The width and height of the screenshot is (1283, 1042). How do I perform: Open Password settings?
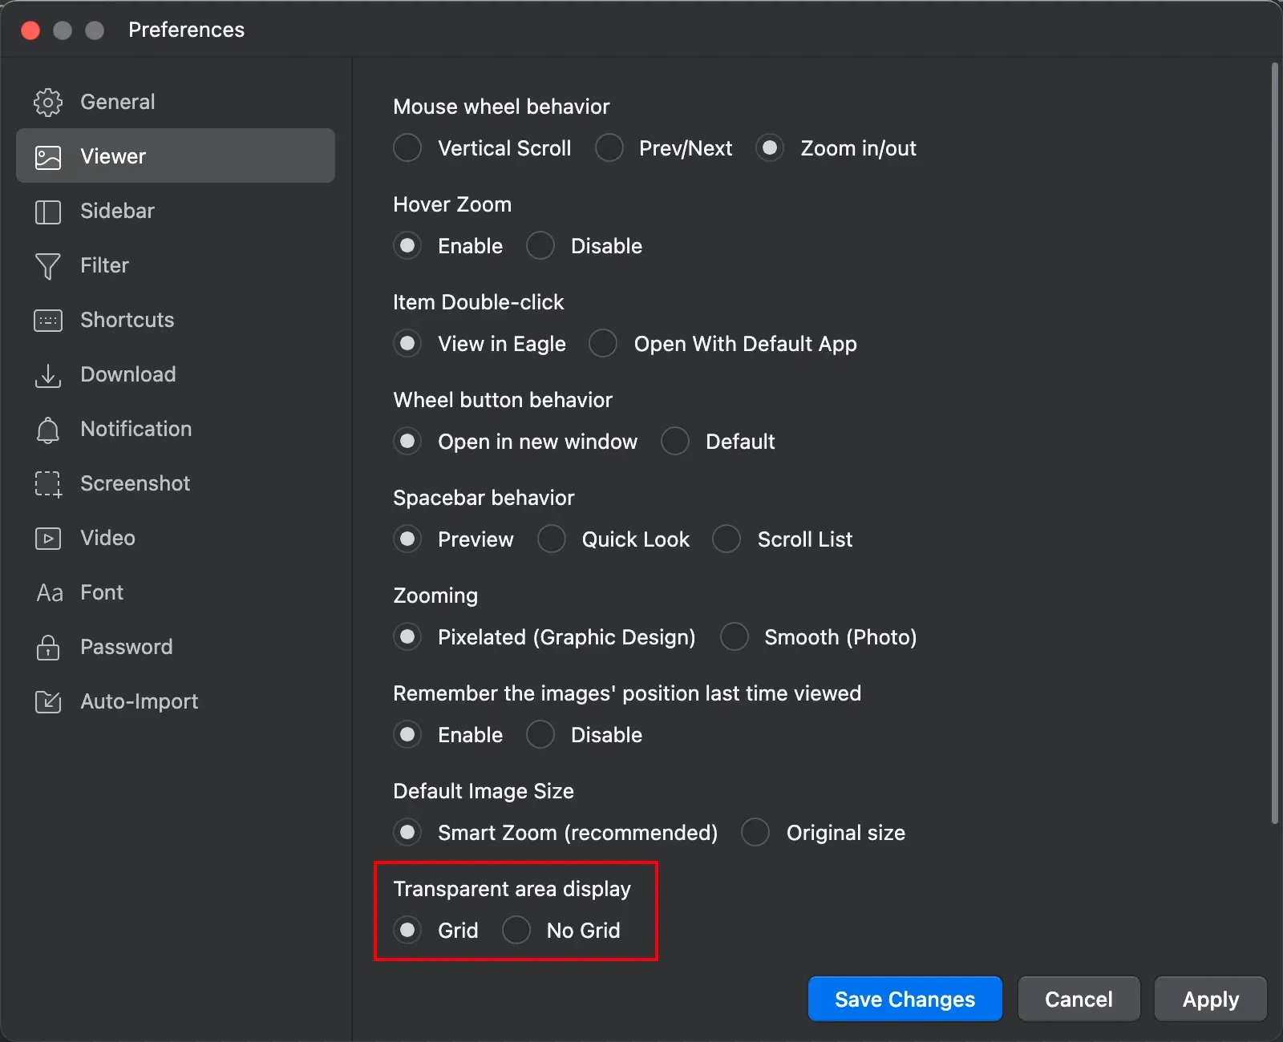(x=176, y=647)
